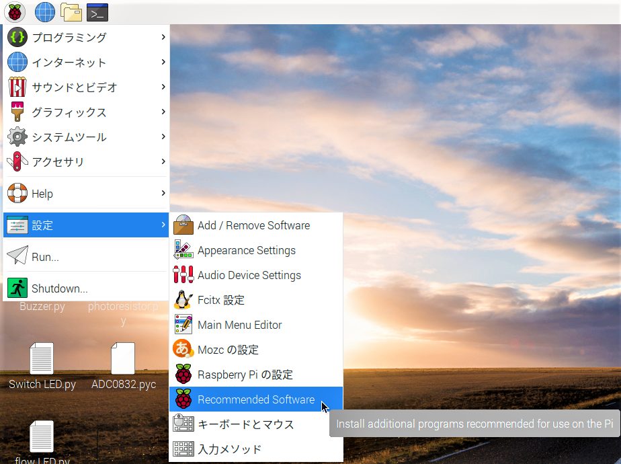Click the 設定 sliders icon
This screenshot has width=621, height=464.
coord(17,225)
